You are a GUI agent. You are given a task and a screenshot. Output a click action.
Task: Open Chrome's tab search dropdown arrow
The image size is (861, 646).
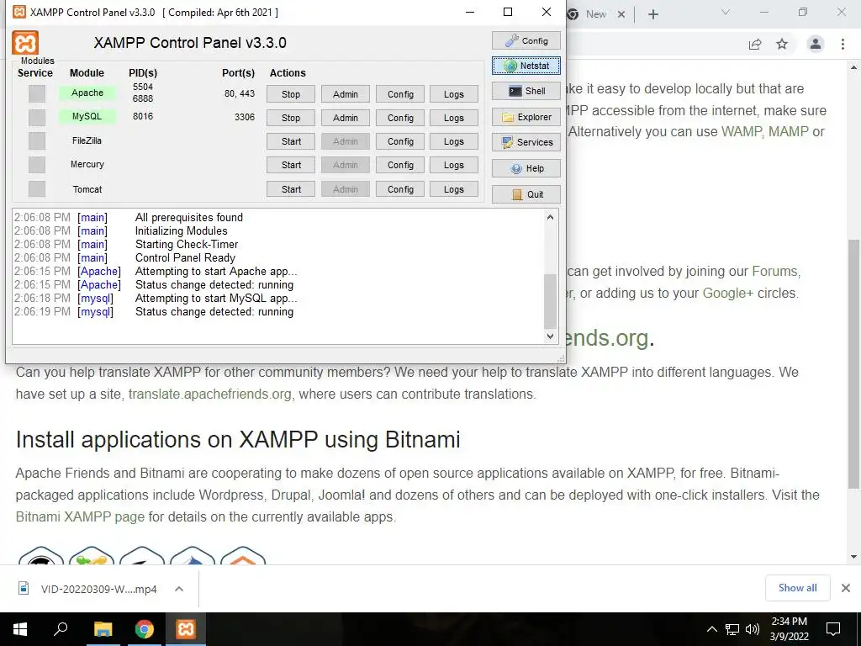[x=726, y=12]
